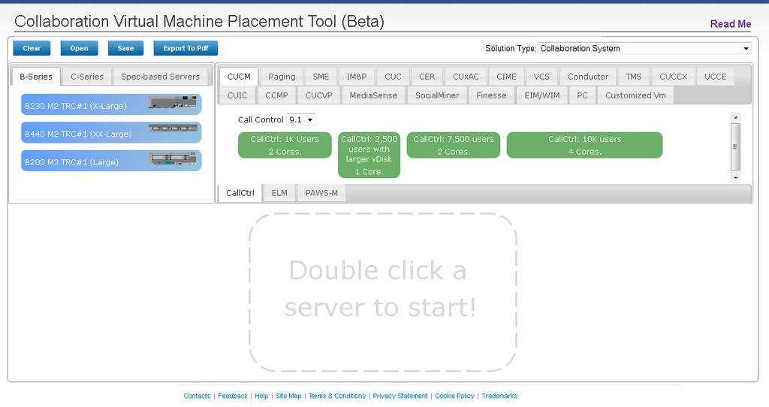Click the VM list scrollbar thumb

(x=736, y=146)
